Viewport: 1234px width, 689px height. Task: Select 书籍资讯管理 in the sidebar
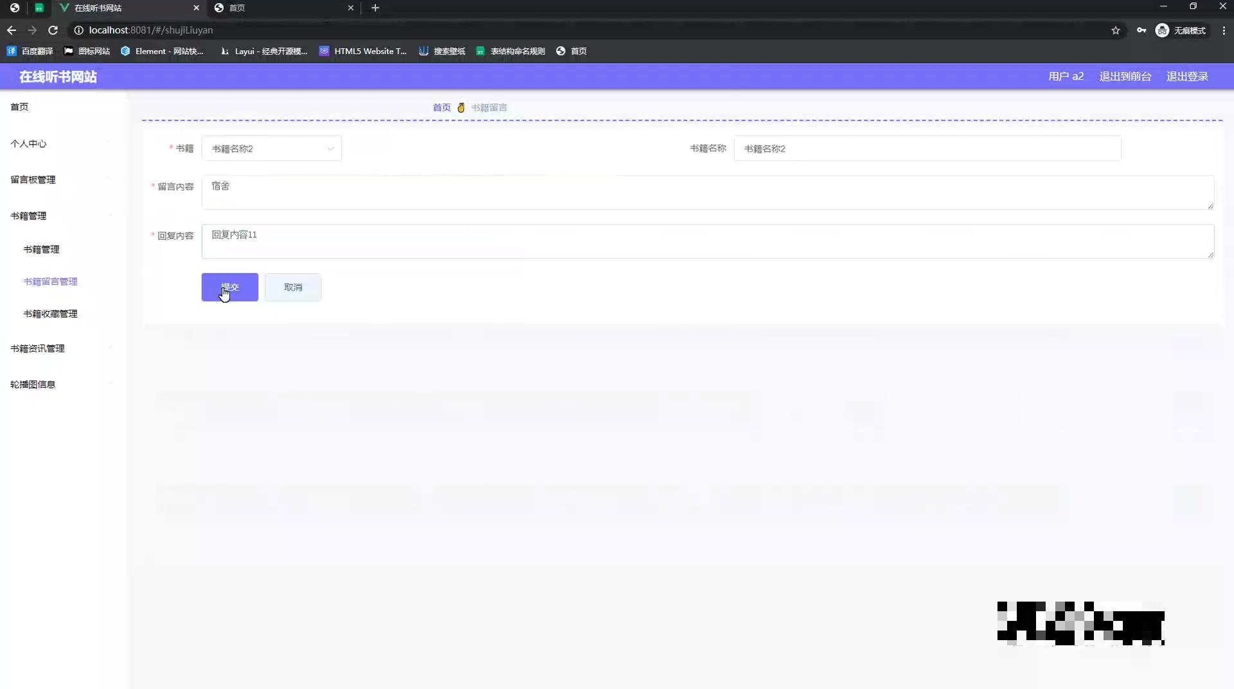(37, 348)
